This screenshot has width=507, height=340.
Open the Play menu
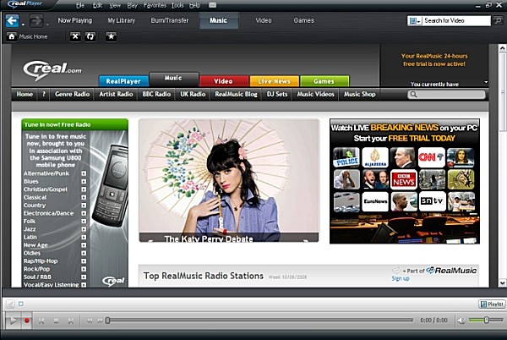click(x=133, y=6)
